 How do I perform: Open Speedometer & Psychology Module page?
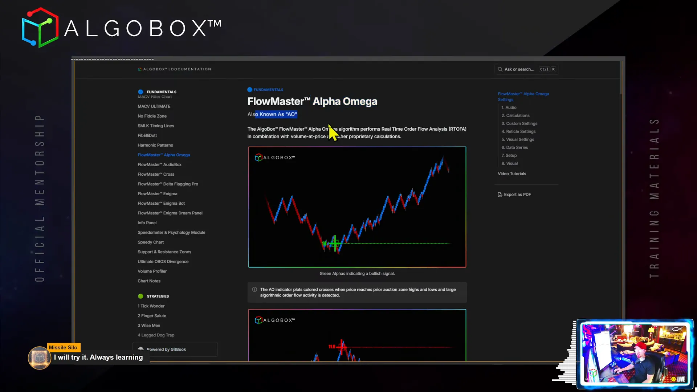point(171,233)
